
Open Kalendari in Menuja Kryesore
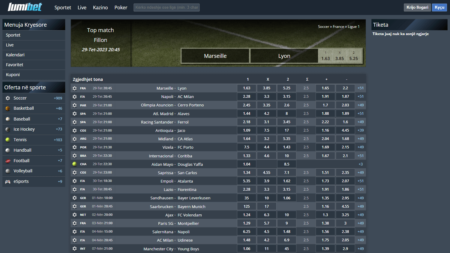pyautogui.click(x=34, y=55)
